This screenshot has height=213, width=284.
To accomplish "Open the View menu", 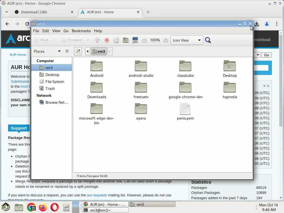I will pos(56,31).
